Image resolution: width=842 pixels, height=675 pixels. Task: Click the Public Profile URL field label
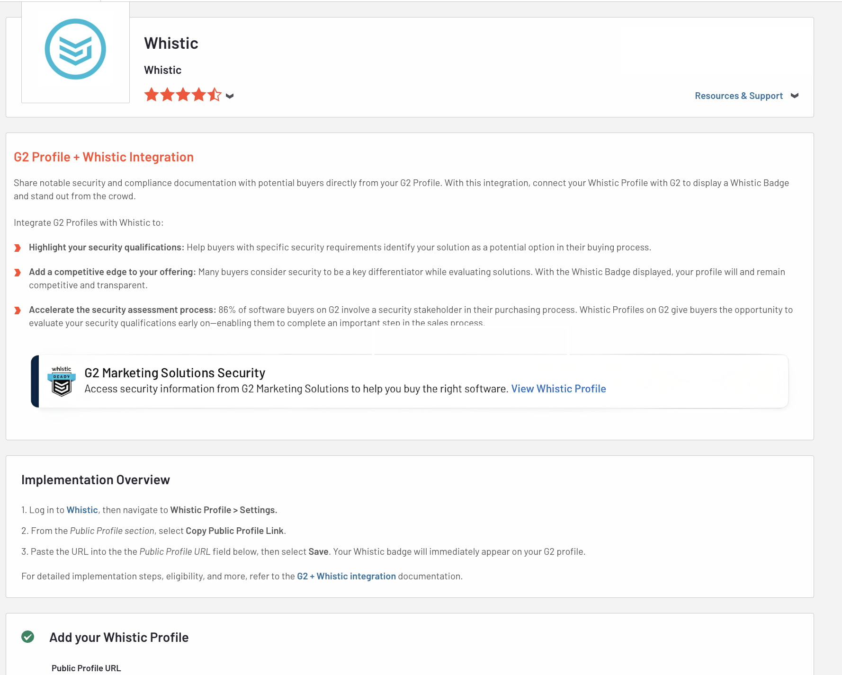pyautogui.click(x=86, y=668)
